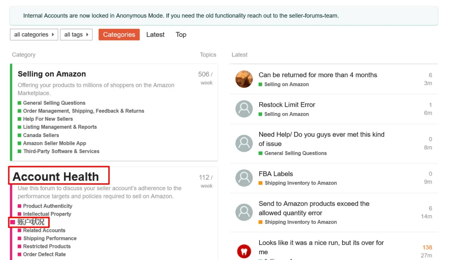Select the Categories tab
Screen dimensions: 450x260
pyautogui.click(x=119, y=34)
